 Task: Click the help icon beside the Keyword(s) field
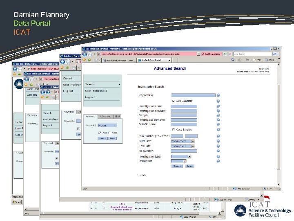218,95
